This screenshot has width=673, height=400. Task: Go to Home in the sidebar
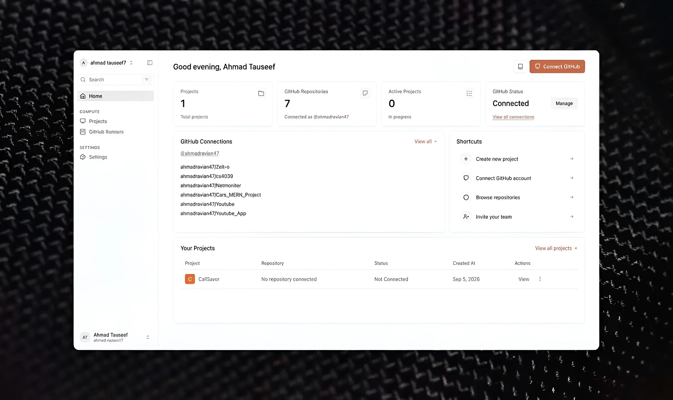(x=116, y=96)
